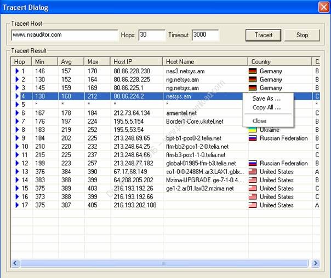The height and width of the screenshot is (278, 331).
Task: Click the blue arrow icon for hop 13
Action: 18,172
